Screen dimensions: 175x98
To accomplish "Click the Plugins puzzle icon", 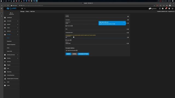I will tap(5, 65).
